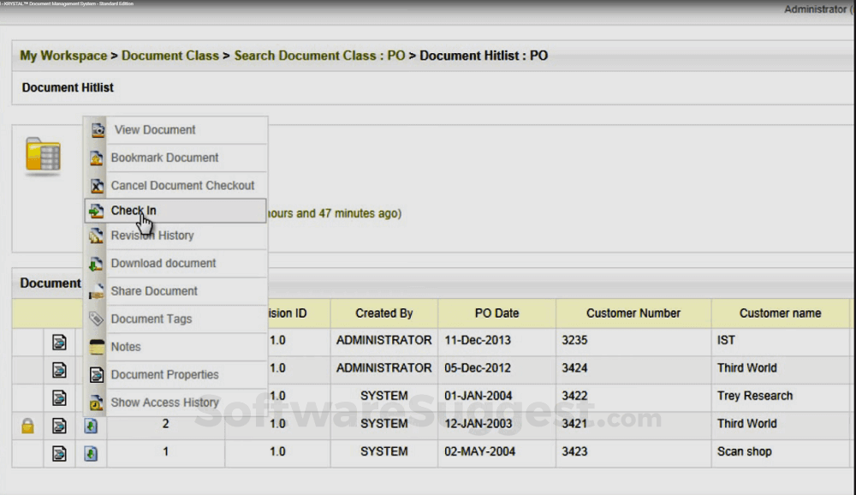The width and height of the screenshot is (856, 495).
Task: Select Cancel Document Checkout menu entry
Action: [x=182, y=186]
